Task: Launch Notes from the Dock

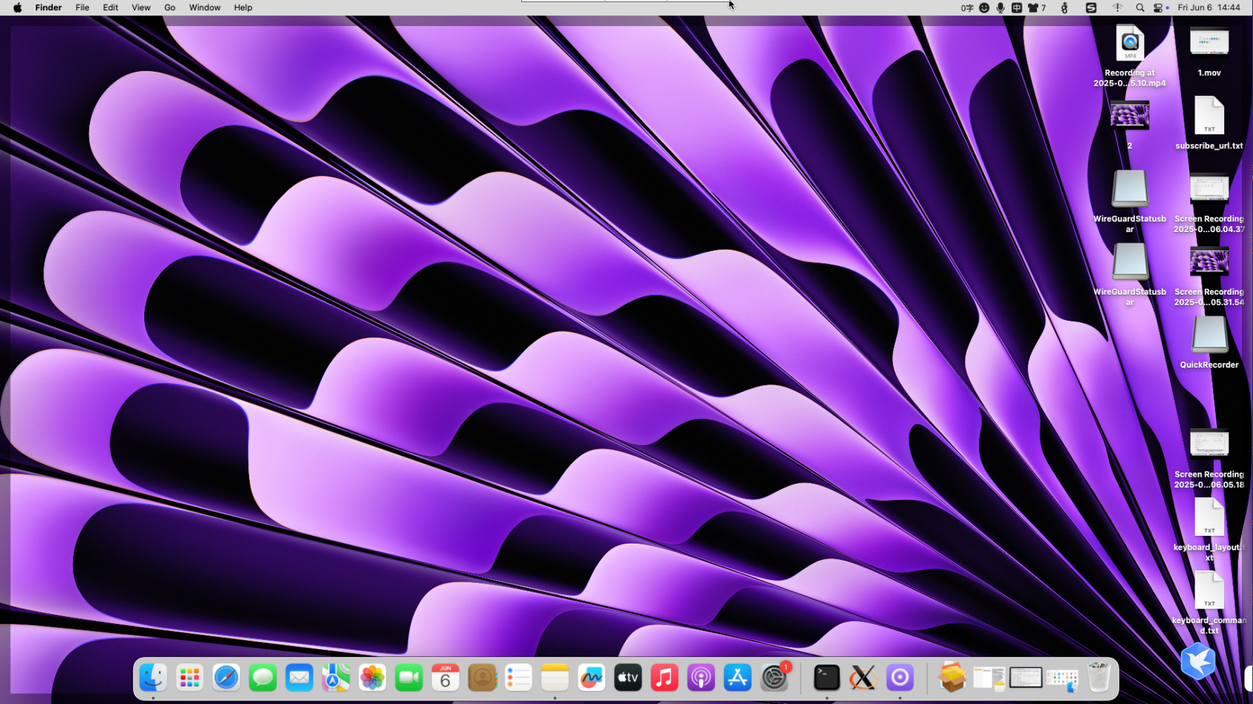Action: pyautogui.click(x=555, y=678)
